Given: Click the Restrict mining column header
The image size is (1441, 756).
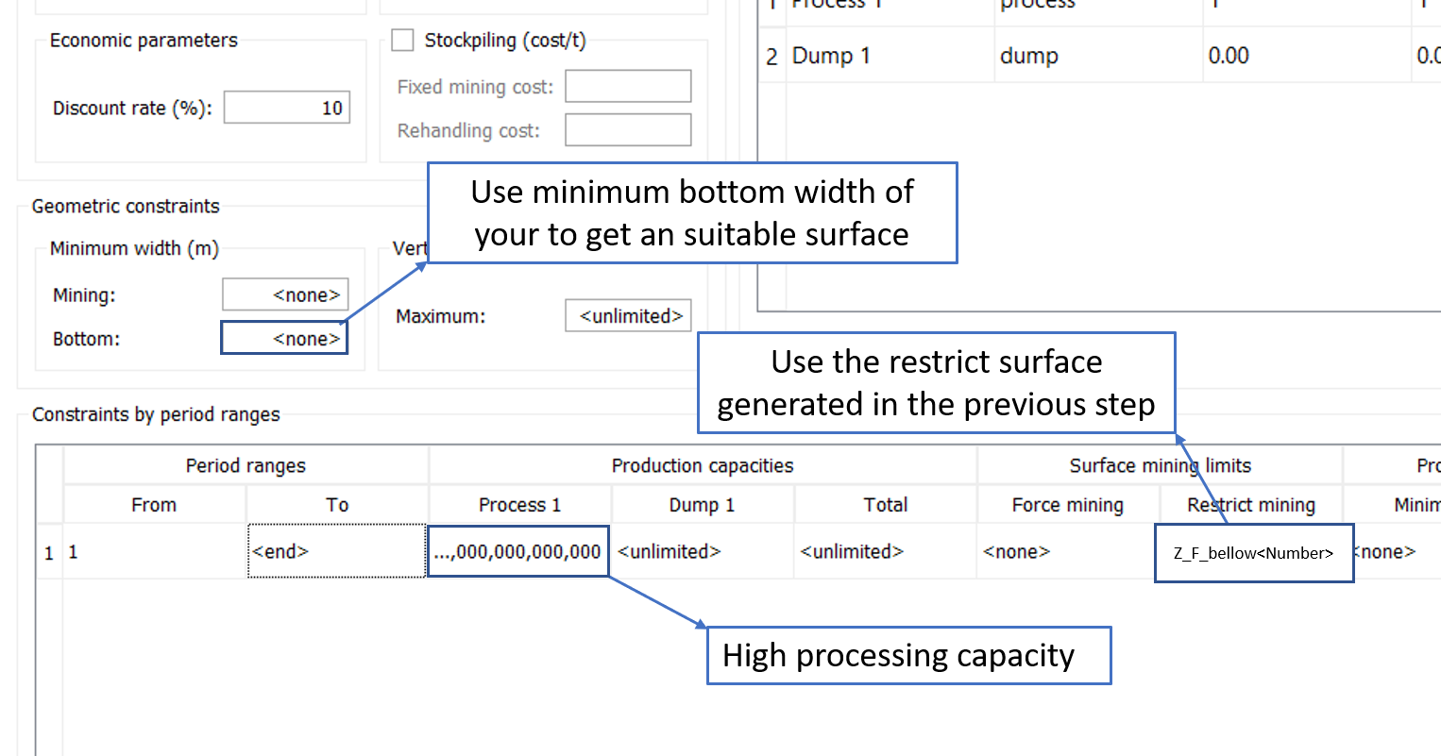Looking at the screenshot, I should 1251,505.
